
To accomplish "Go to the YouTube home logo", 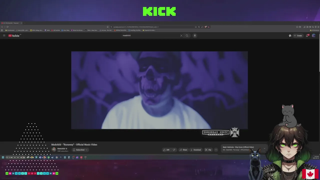I will click(x=14, y=35).
